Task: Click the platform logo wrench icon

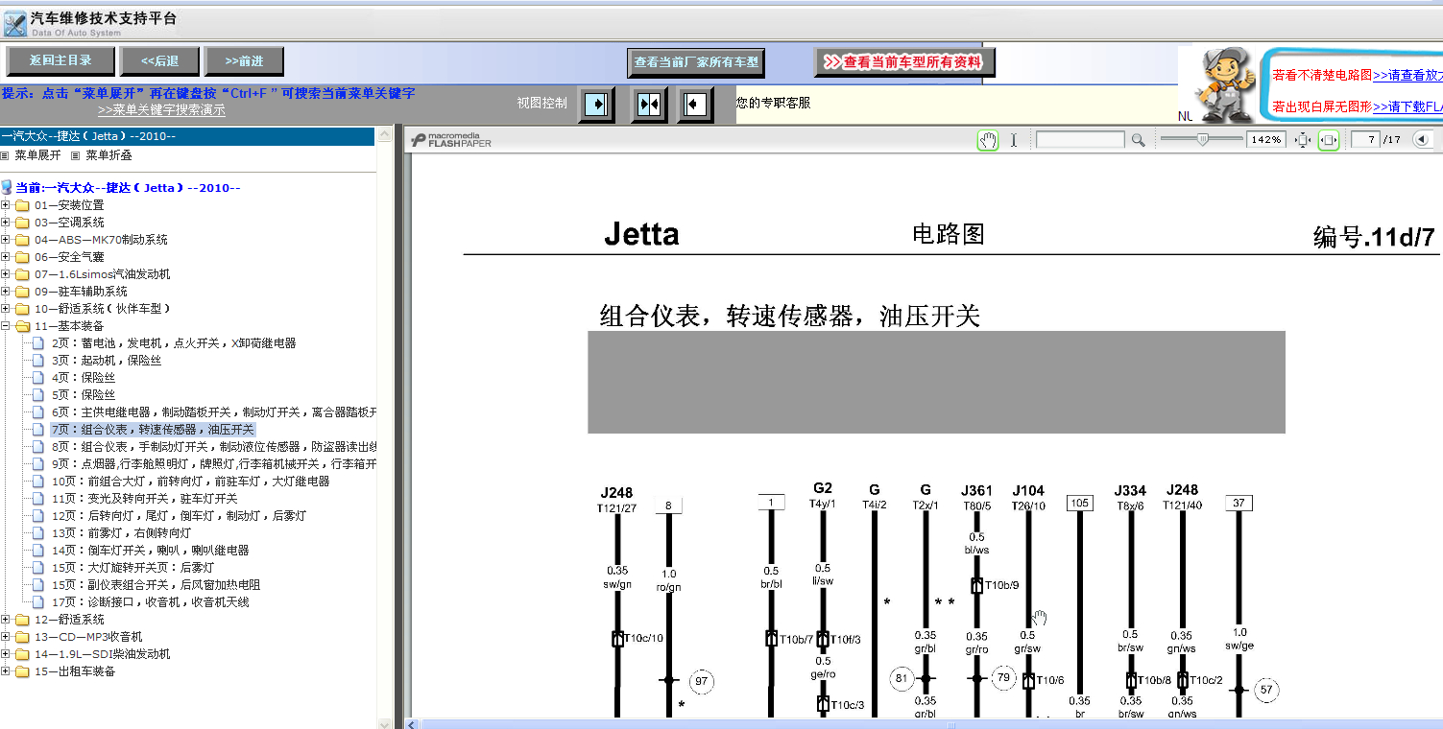Action: click(14, 23)
